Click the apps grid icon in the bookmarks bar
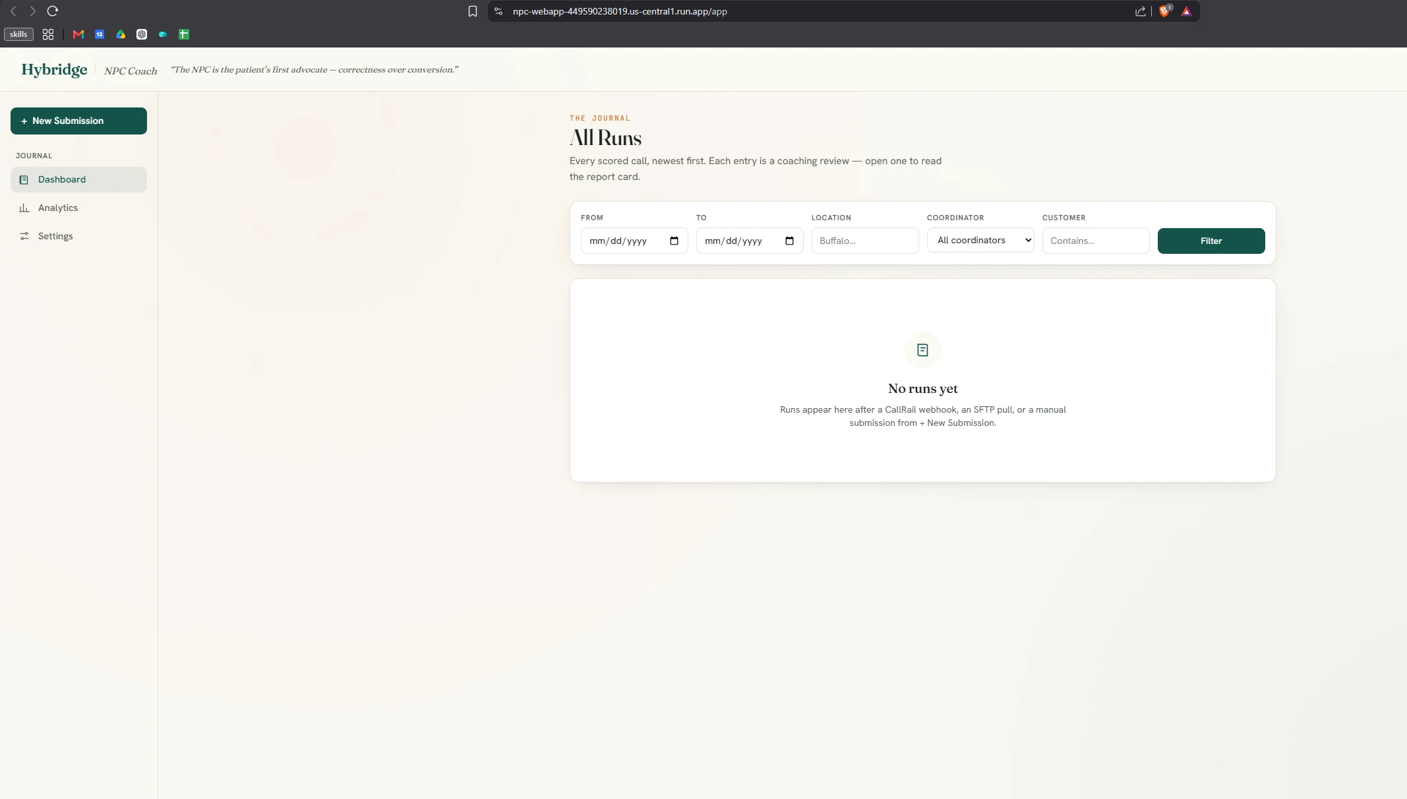The image size is (1407, 799). [x=48, y=34]
